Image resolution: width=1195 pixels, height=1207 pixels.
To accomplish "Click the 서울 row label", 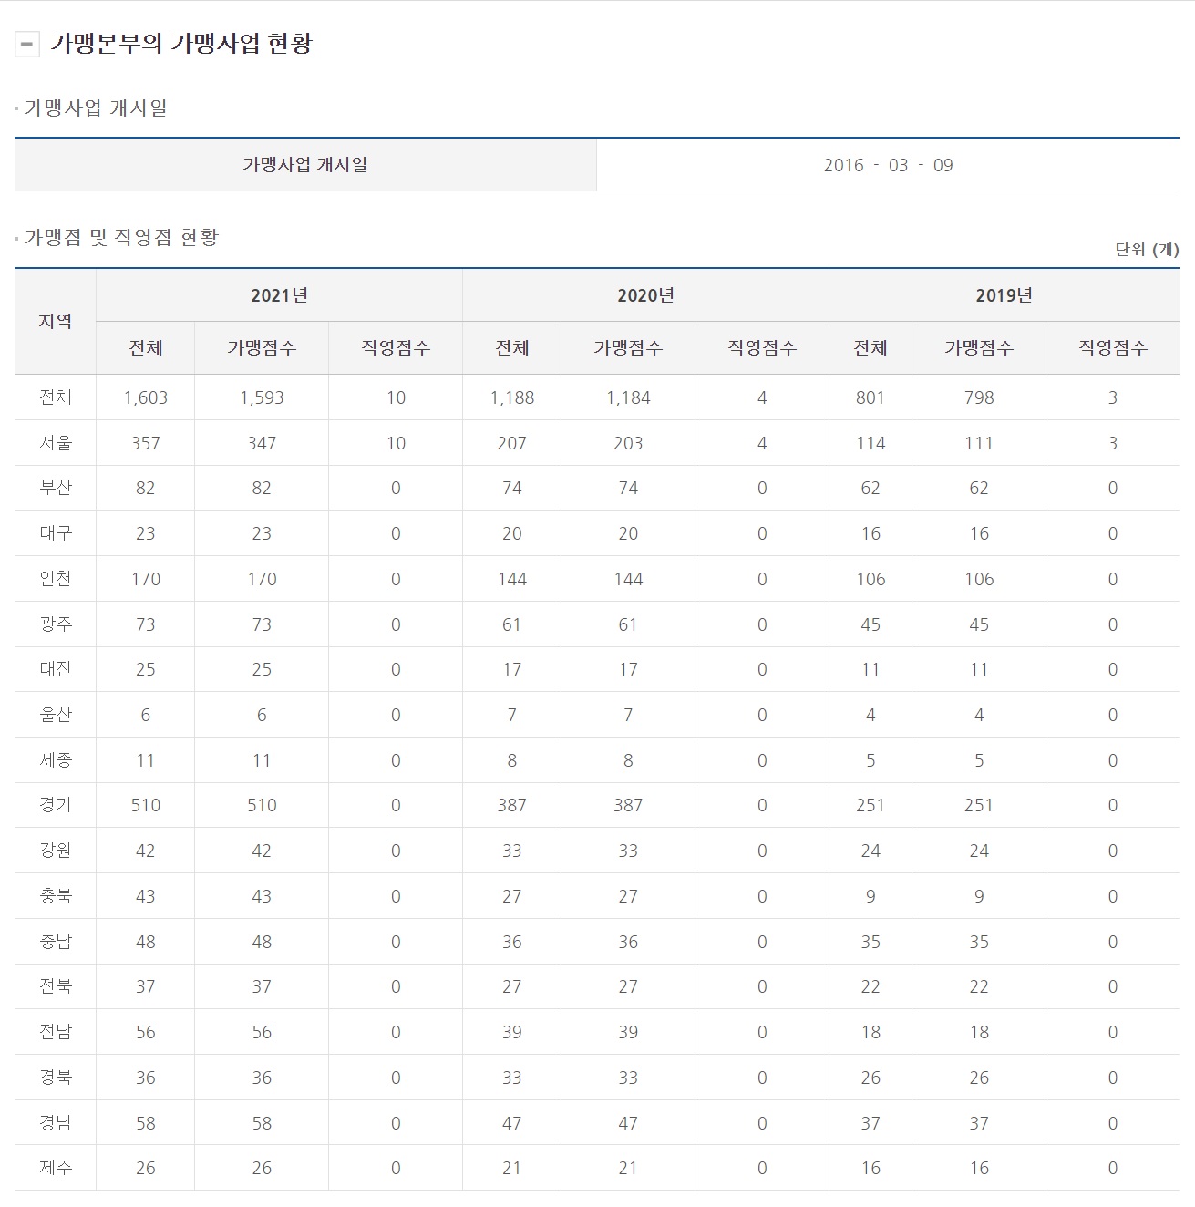I will tap(56, 443).
